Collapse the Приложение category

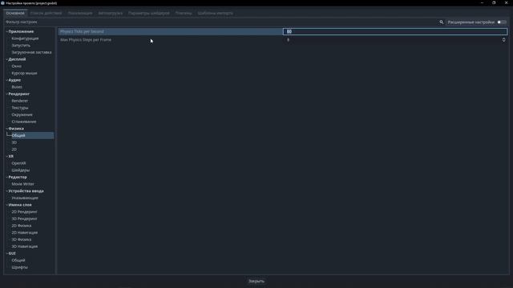tap(7, 32)
